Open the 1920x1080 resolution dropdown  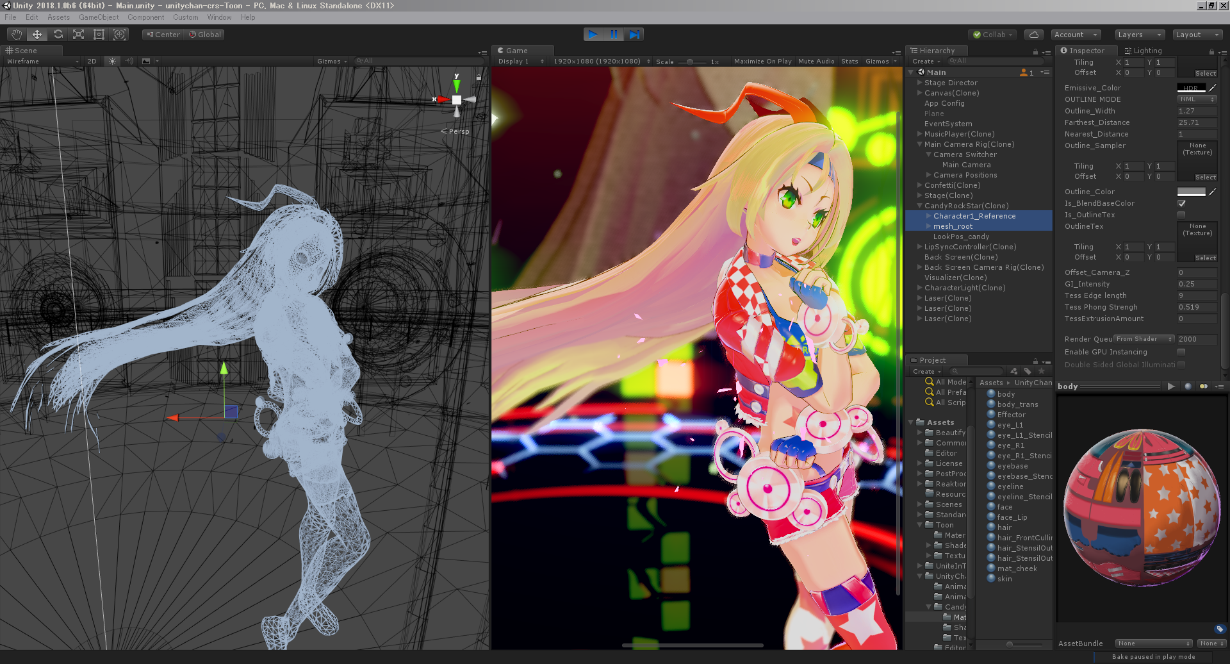coord(602,62)
